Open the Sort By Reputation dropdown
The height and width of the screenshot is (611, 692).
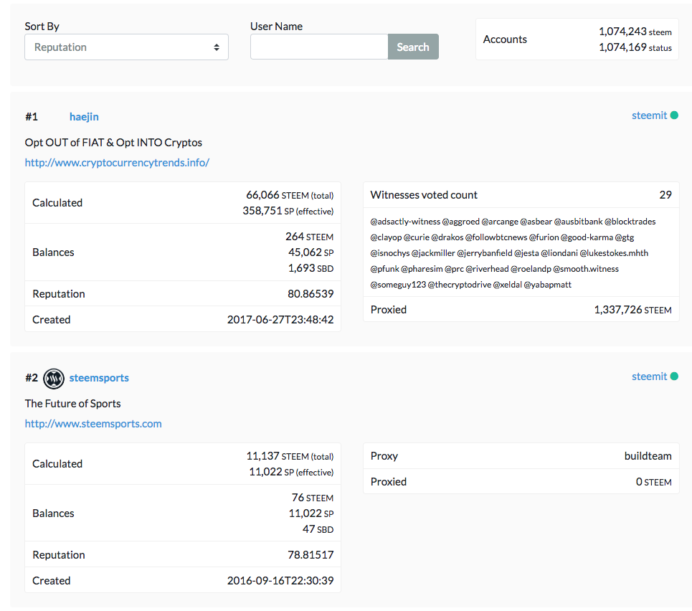(126, 47)
